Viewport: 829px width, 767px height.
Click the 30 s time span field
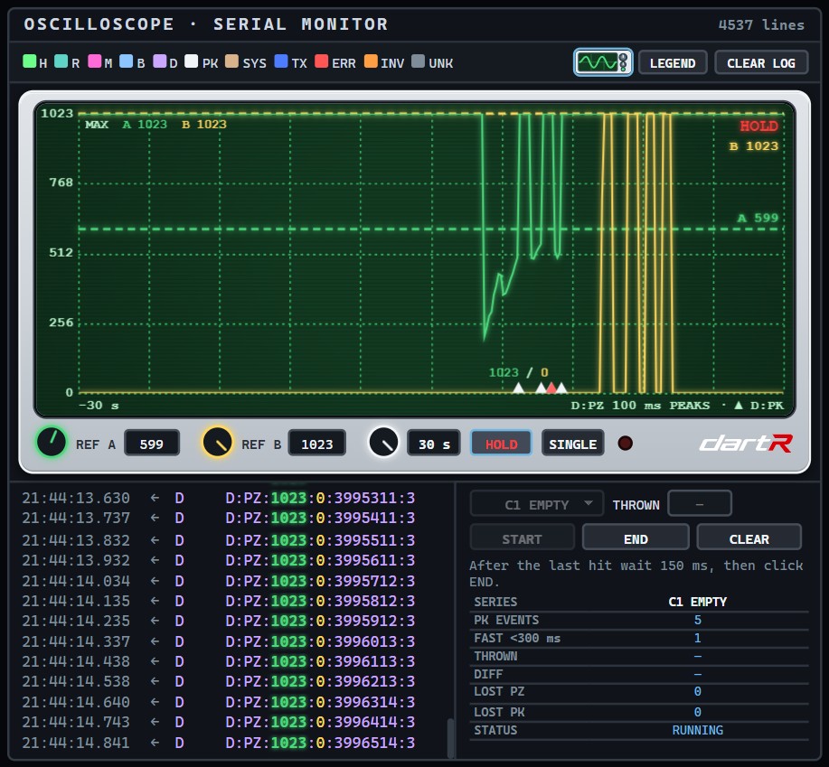434,443
